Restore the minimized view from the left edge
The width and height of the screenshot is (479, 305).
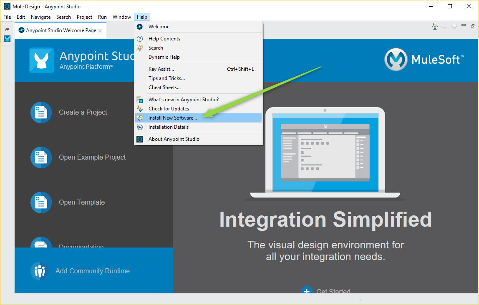tap(7, 29)
